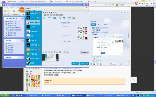
Task: Click the Back arrow in Explorer window
Action: pyautogui.click(x=5, y=11)
